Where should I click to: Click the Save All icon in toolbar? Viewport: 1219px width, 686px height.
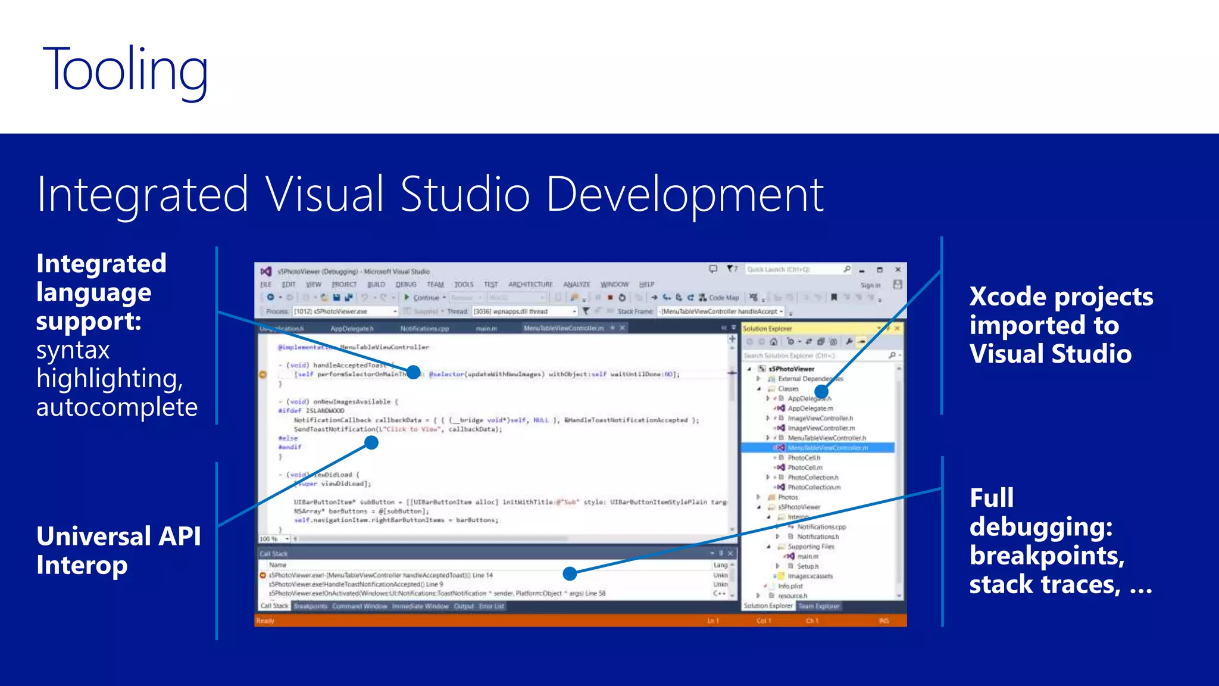[x=348, y=297]
